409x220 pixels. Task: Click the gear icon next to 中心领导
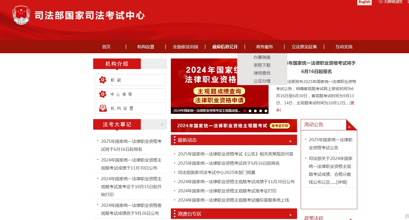click(x=103, y=94)
